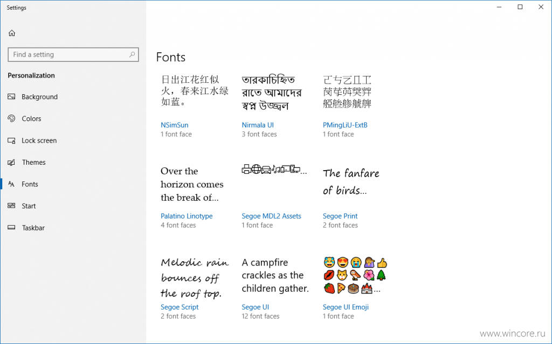552x344 pixels.
Task: Click the emoji sample preview
Action: pos(355,276)
